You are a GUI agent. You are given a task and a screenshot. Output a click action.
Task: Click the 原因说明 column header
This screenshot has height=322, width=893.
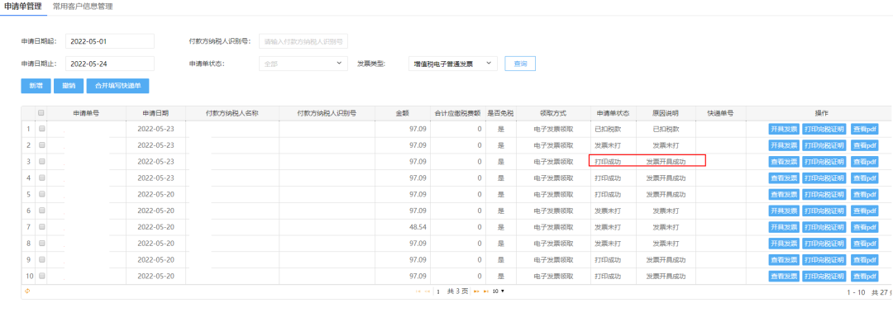(x=665, y=113)
